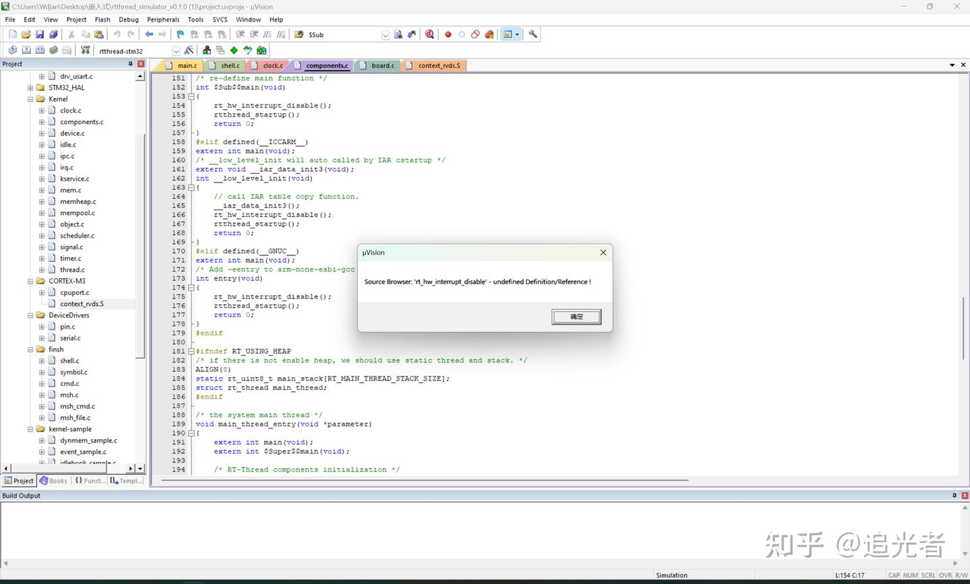Switch to the Books panel tab
Viewport: 970px width, 584px height.
click(x=53, y=481)
